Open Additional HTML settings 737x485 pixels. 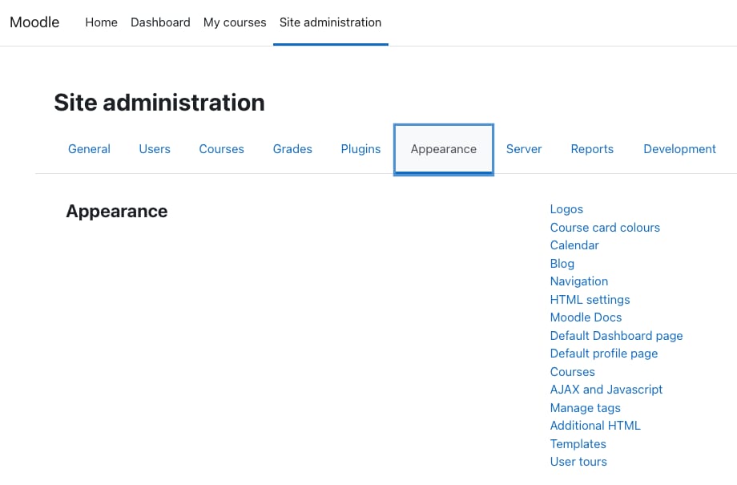coord(595,426)
